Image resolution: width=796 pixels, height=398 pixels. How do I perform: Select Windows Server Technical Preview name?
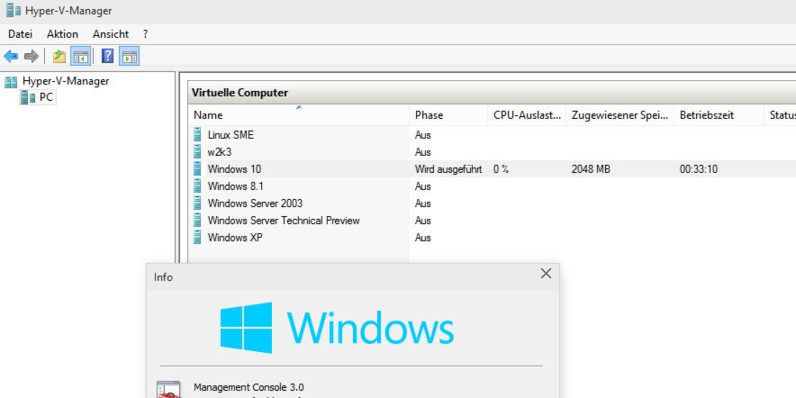click(284, 221)
